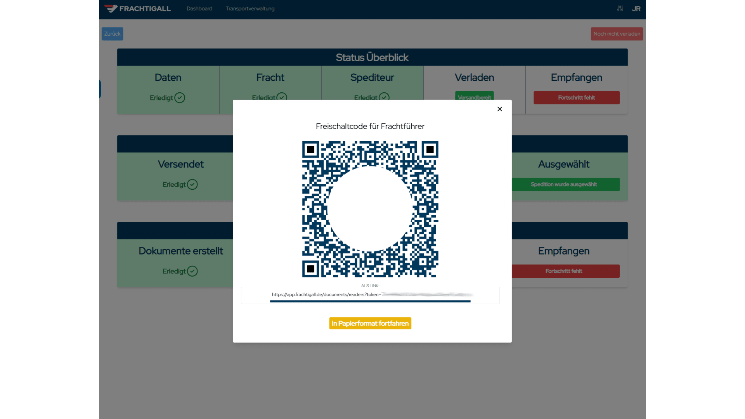Open the Dashboard menu item
745x419 pixels.
(199, 9)
